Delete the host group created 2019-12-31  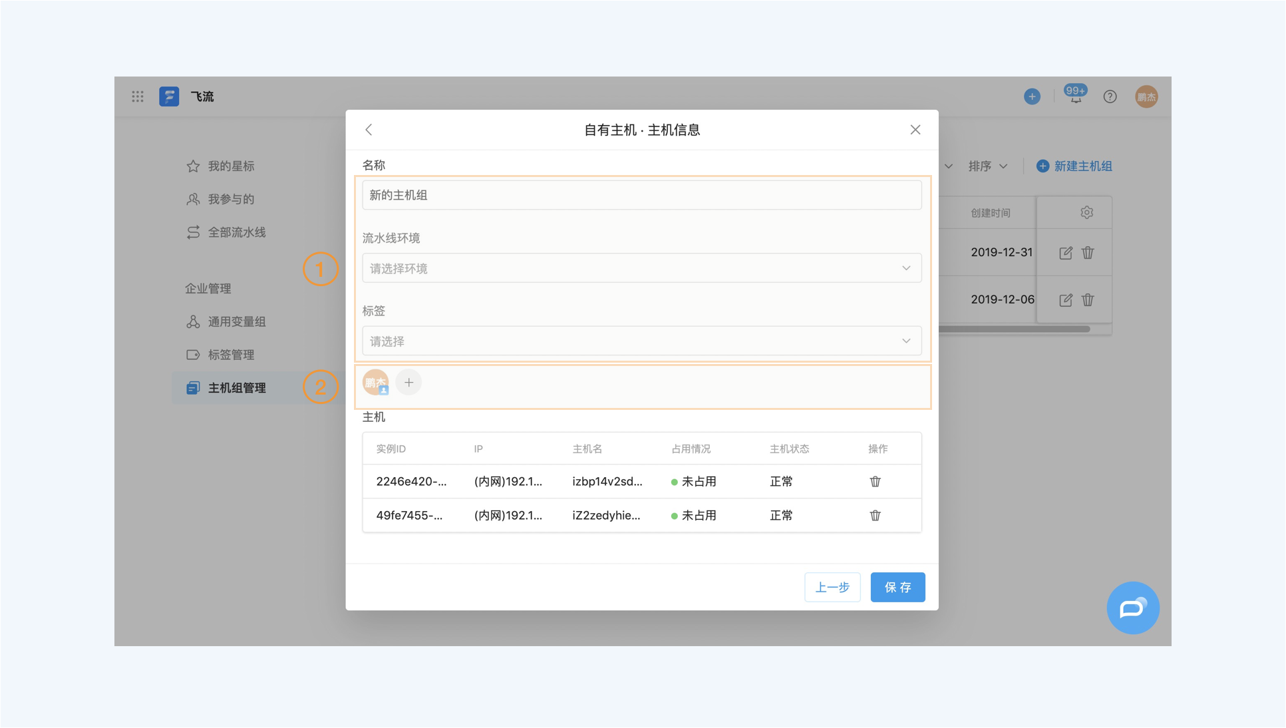tap(1088, 253)
